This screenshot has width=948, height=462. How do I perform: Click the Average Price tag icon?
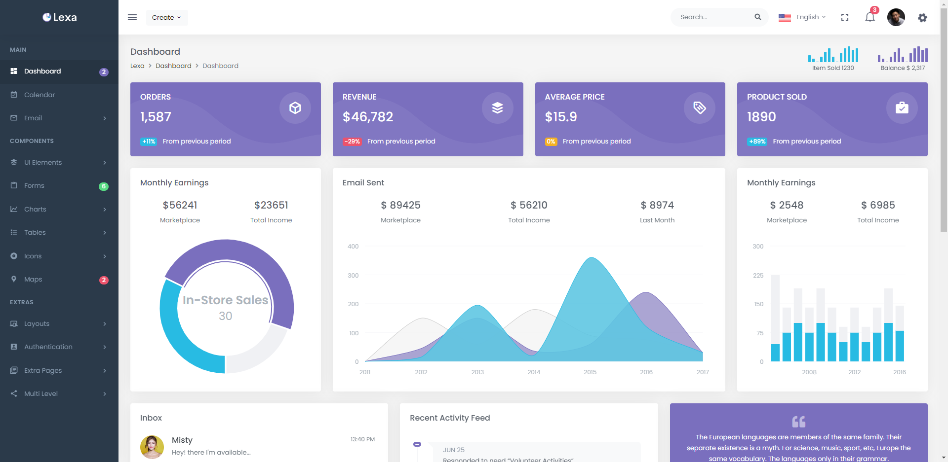[x=699, y=108]
